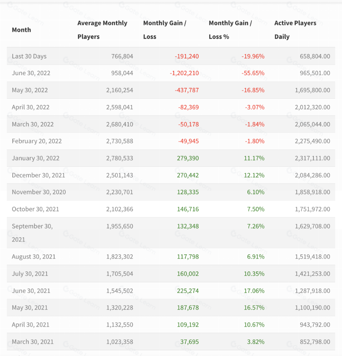Click the percentage -3.07%

255,107
